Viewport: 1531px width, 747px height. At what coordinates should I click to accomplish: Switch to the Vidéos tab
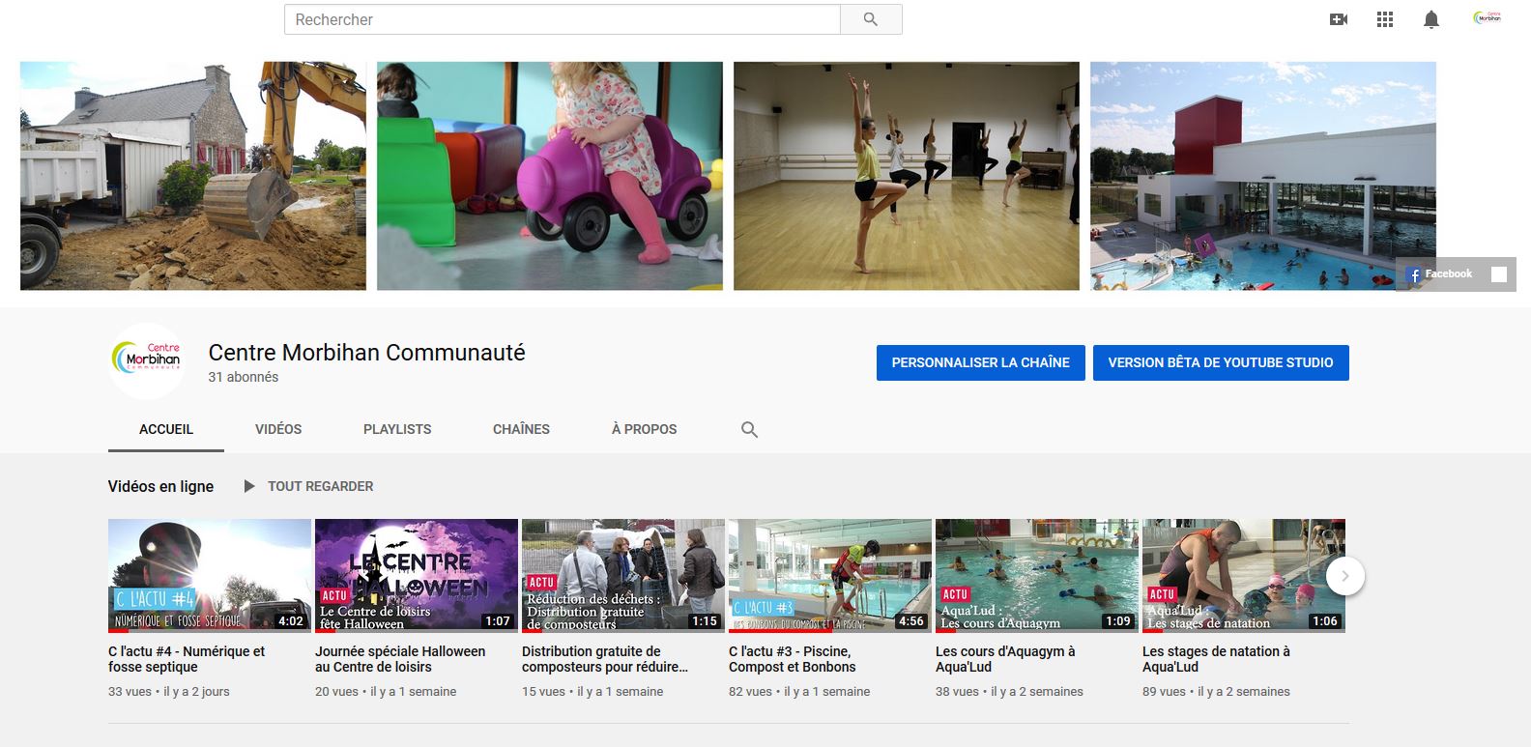(278, 429)
